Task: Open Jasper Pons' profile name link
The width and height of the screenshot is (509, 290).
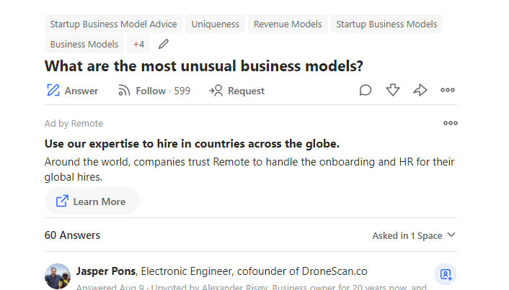Action: (106, 271)
